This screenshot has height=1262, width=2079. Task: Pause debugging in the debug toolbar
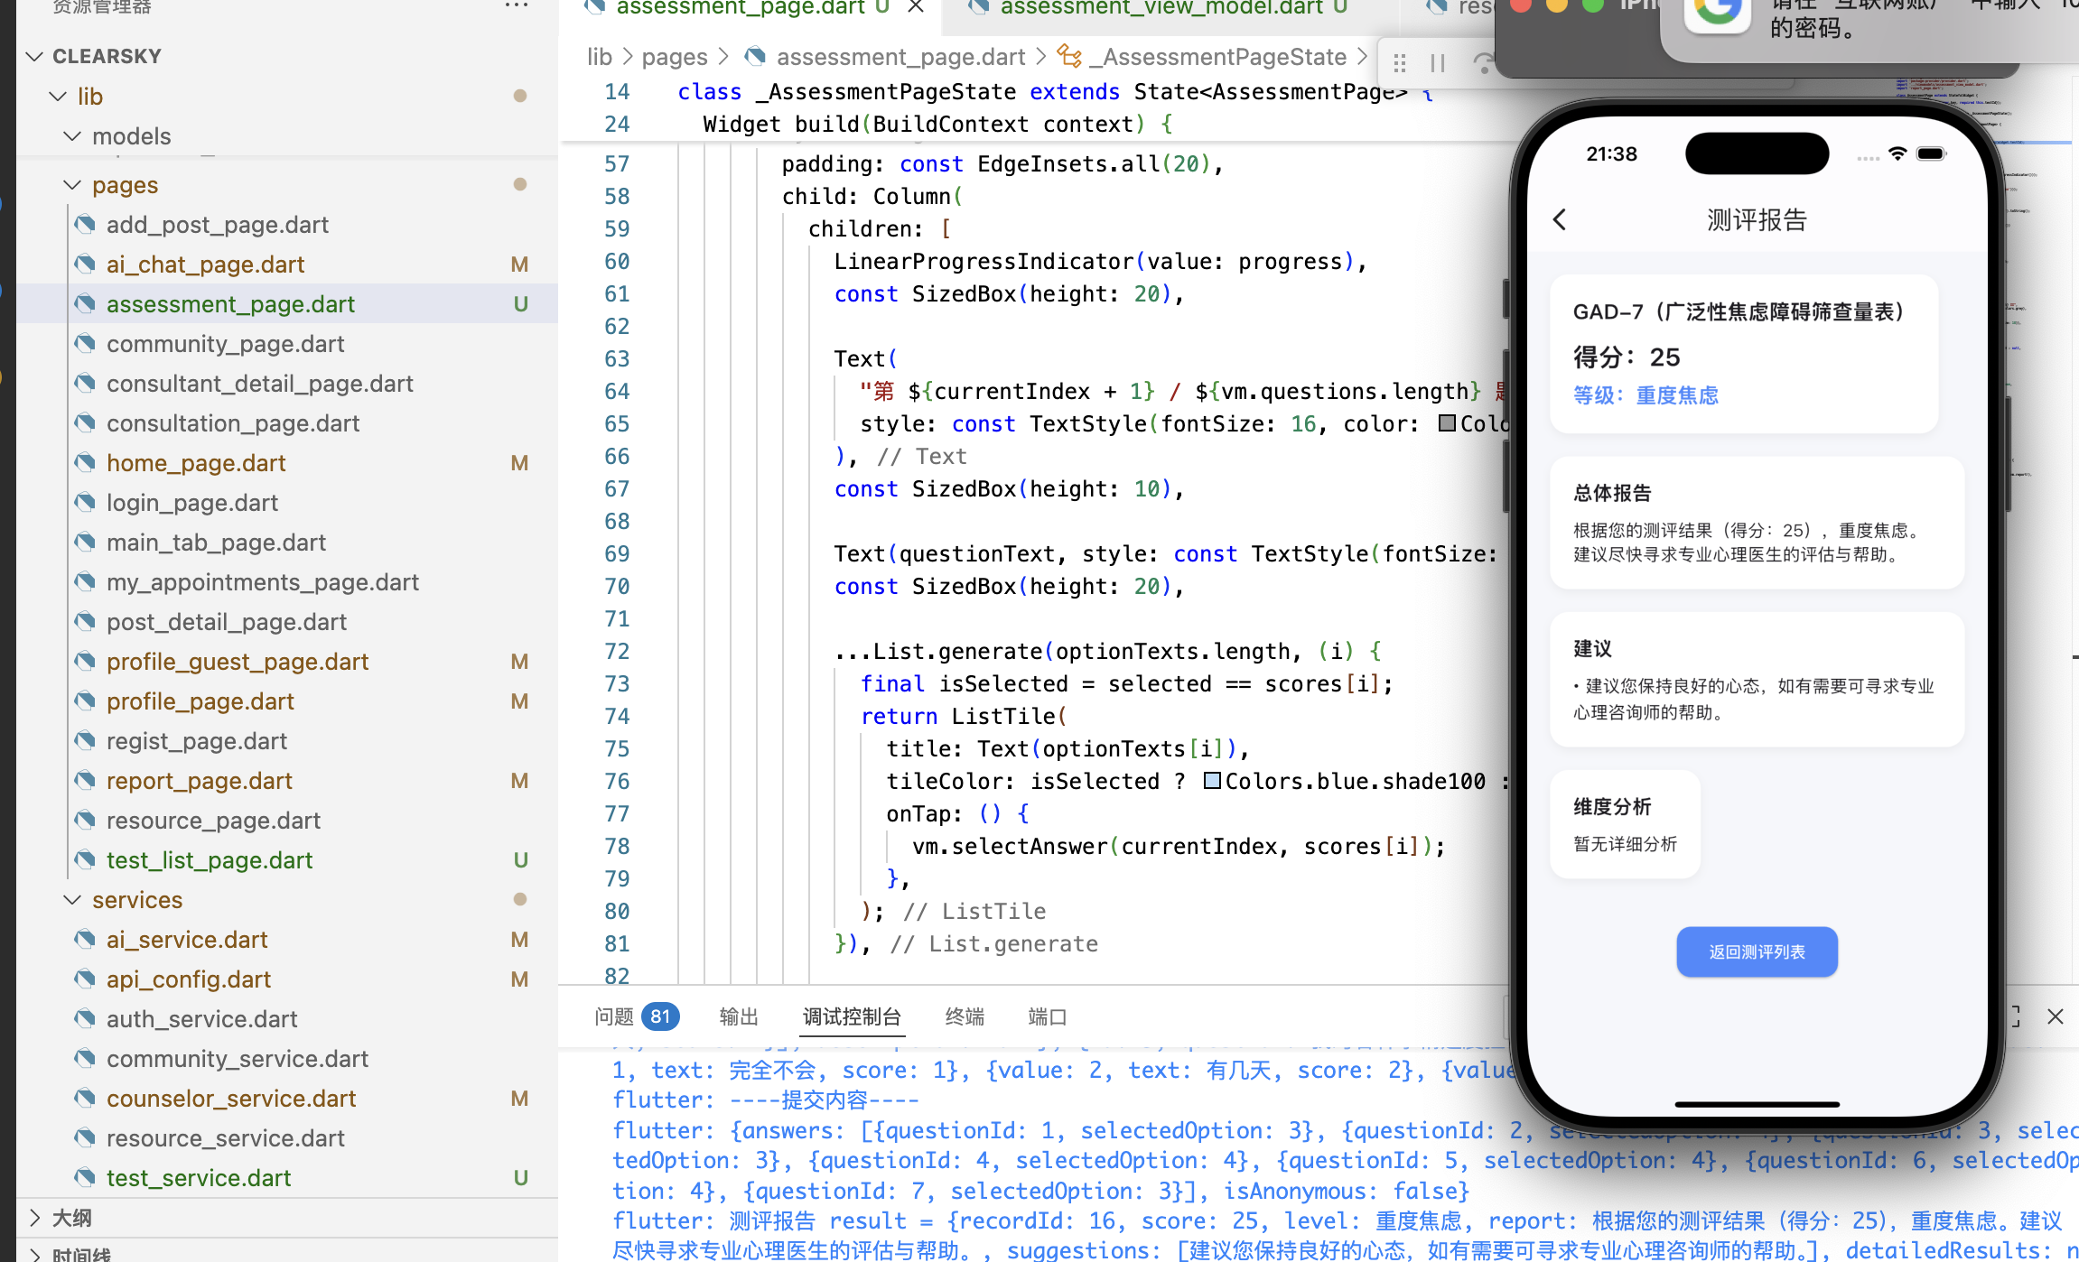[1438, 63]
